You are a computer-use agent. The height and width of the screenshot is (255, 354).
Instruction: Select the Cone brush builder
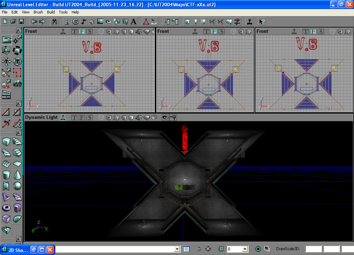pos(17,175)
